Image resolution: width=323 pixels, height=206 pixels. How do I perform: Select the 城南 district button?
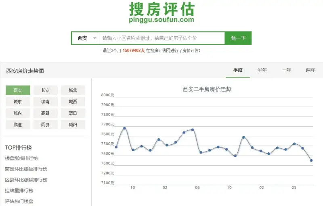tap(45, 102)
